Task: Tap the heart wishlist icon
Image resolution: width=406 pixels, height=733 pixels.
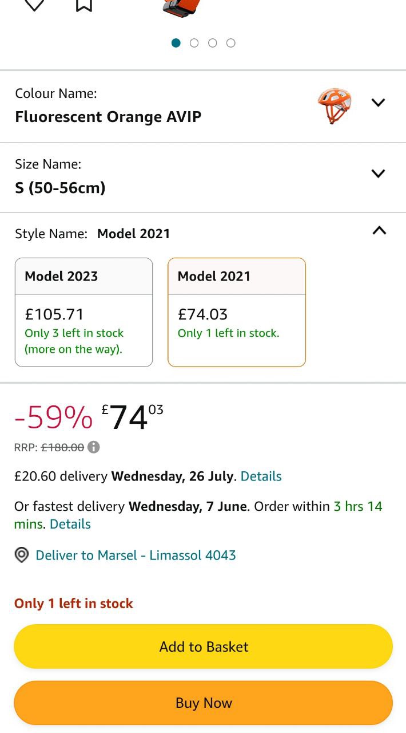Action: pos(34,5)
